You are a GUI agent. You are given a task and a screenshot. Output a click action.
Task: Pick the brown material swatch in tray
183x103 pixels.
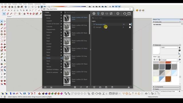[x=168, y=79]
